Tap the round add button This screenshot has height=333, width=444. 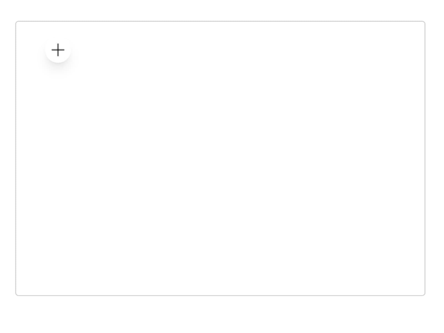coord(58,50)
